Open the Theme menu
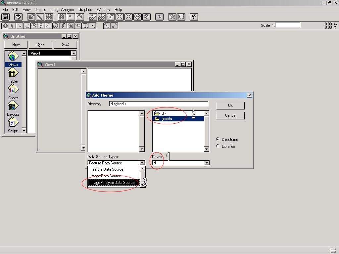The image size is (339, 254). pos(41,10)
